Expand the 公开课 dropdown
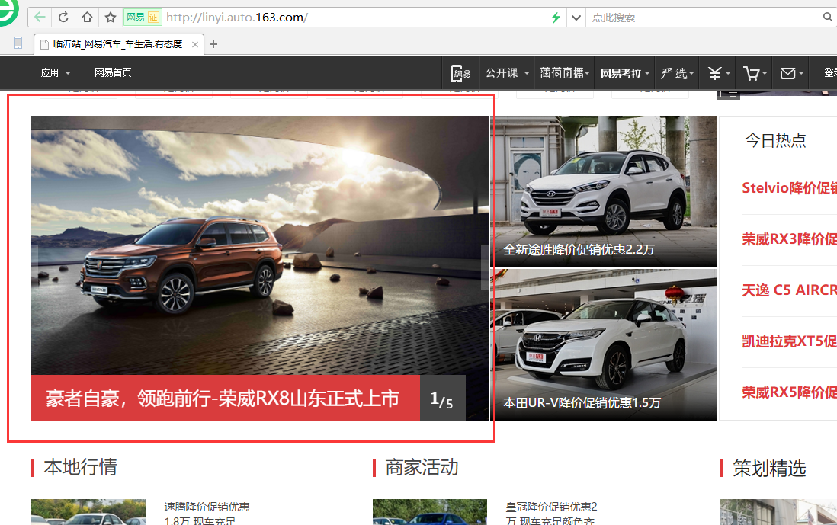The image size is (837, 525). 507,72
